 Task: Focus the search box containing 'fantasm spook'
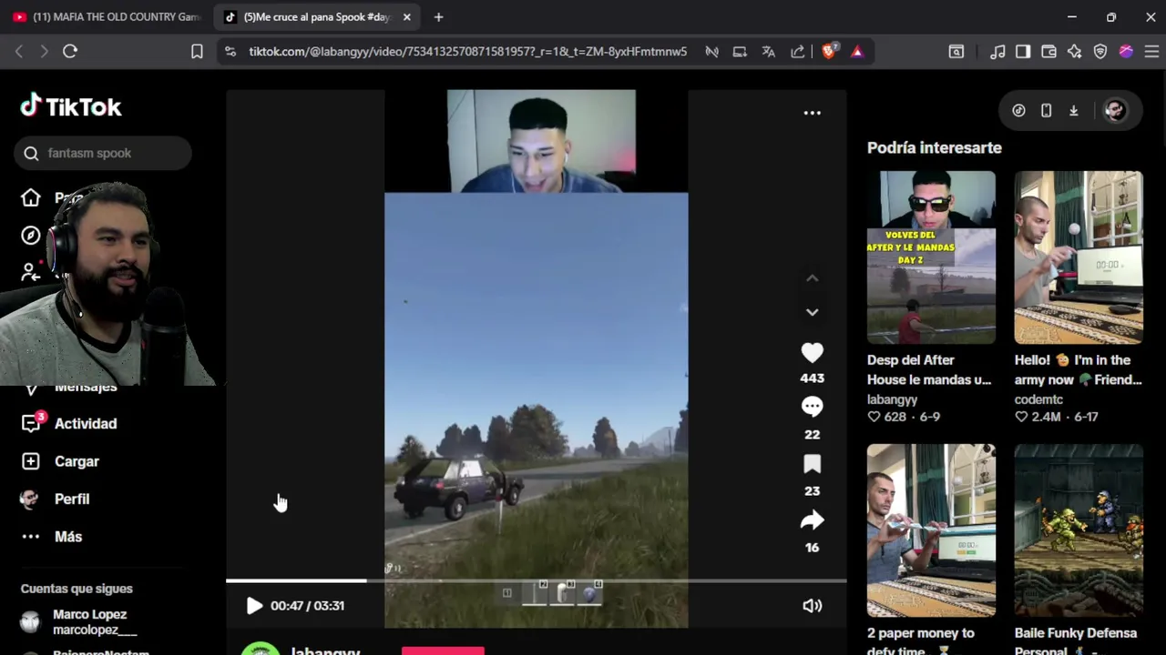(103, 153)
